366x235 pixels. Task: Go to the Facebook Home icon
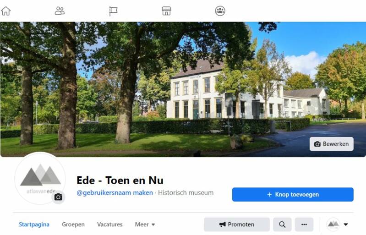coord(6,11)
